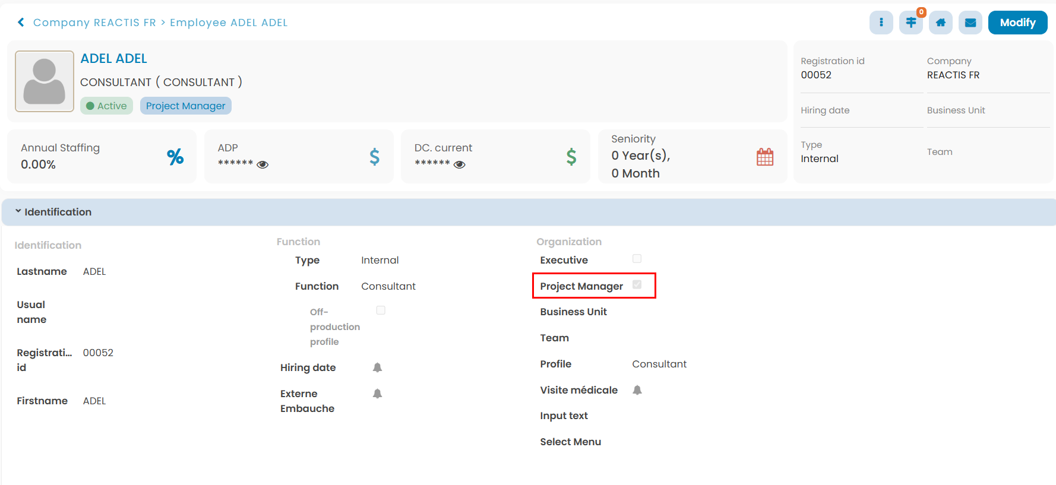Image resolution: width=1056 pixels, height=485 pixels.
Task: Open the signpost icon with notification badge
Action: [x=910, y=23]
